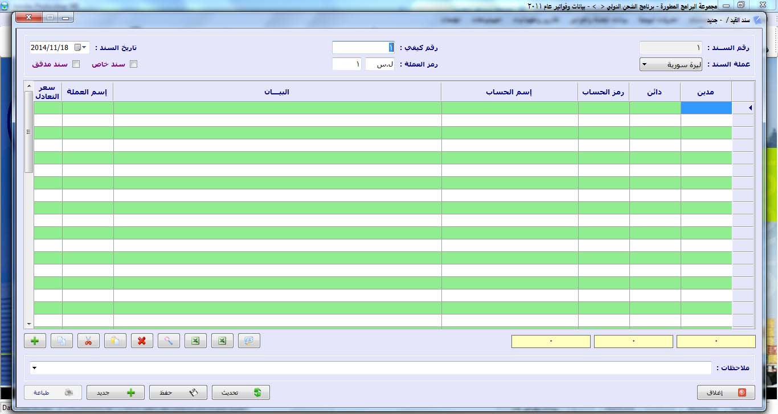
Task: Click the yellow total box under دائن
Action: 633,341
